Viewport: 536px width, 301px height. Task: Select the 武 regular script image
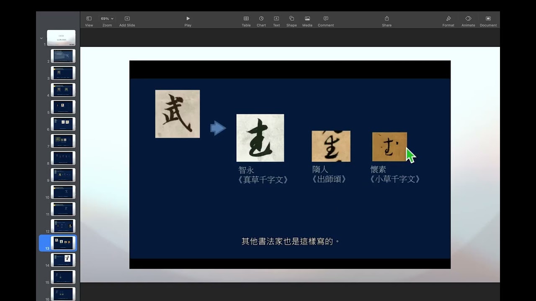pyautogui.click(x=178, y=114)
